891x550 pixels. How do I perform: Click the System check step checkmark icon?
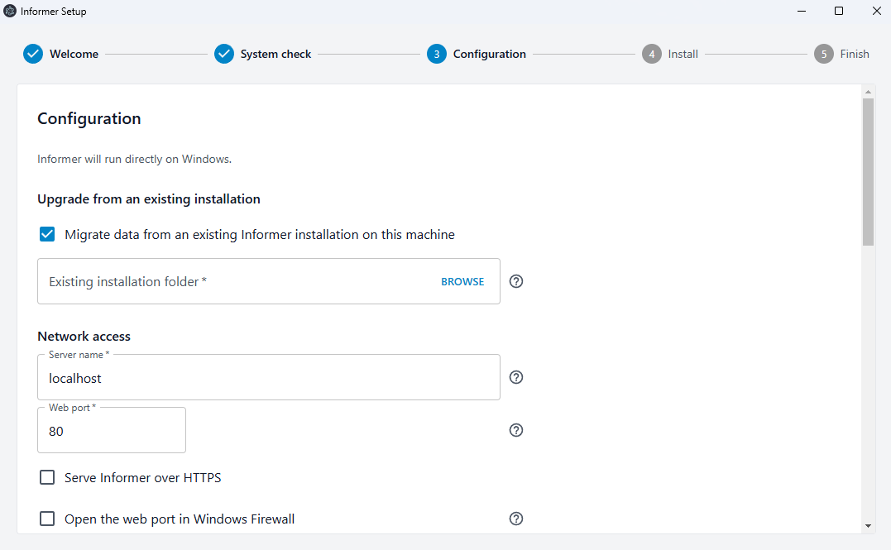(x=224, y=54)
